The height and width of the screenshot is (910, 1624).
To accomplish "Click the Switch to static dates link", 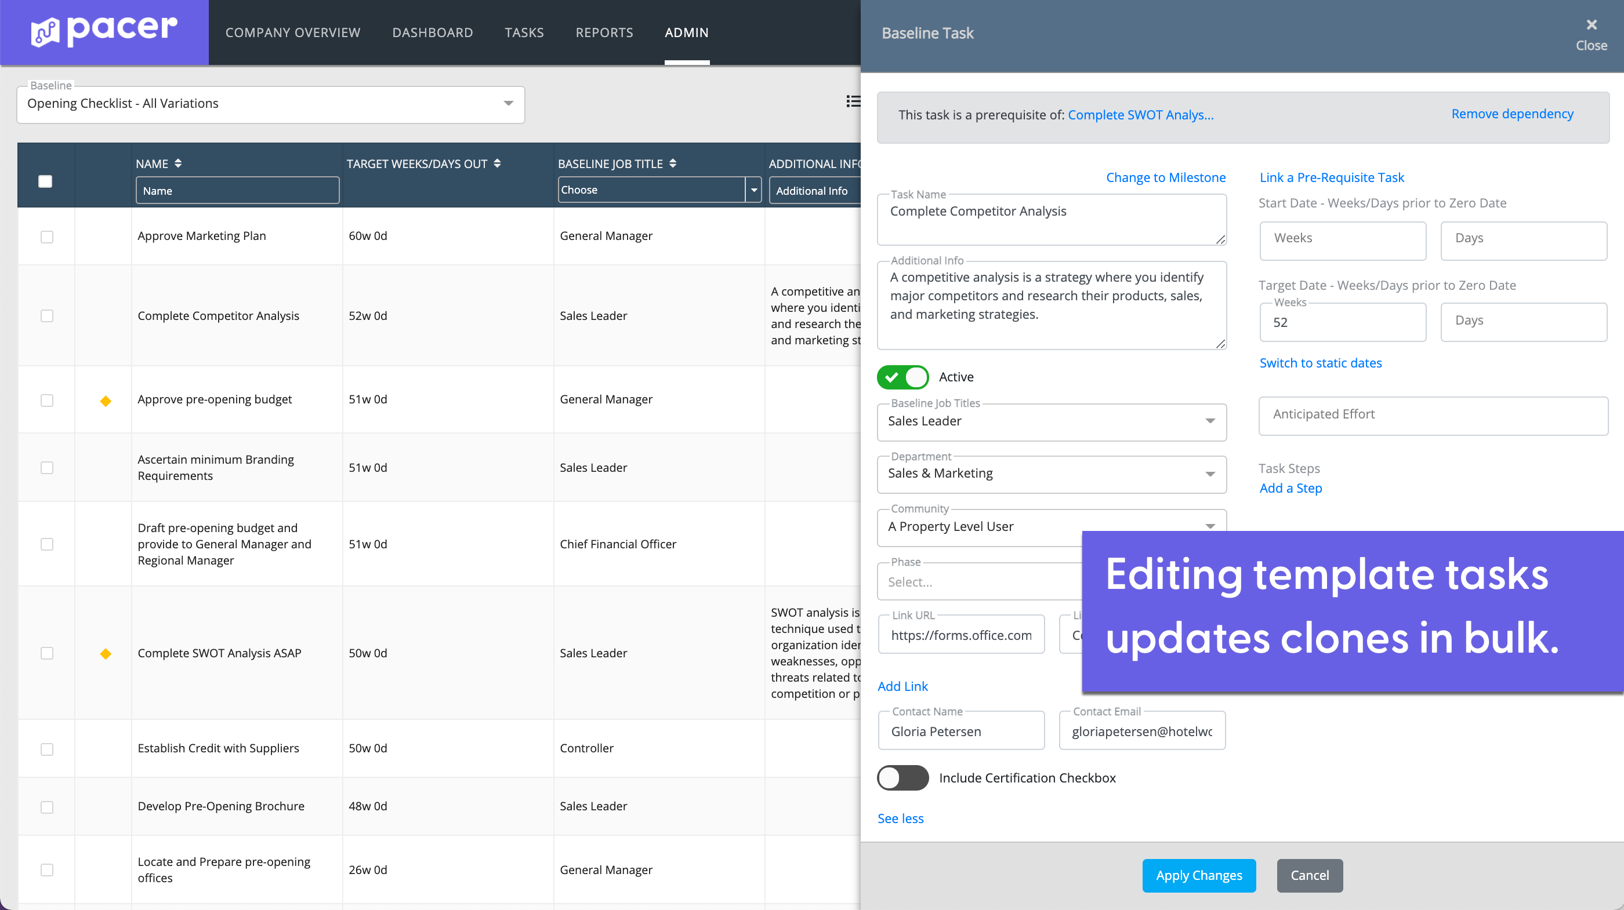I will 1320,363.
